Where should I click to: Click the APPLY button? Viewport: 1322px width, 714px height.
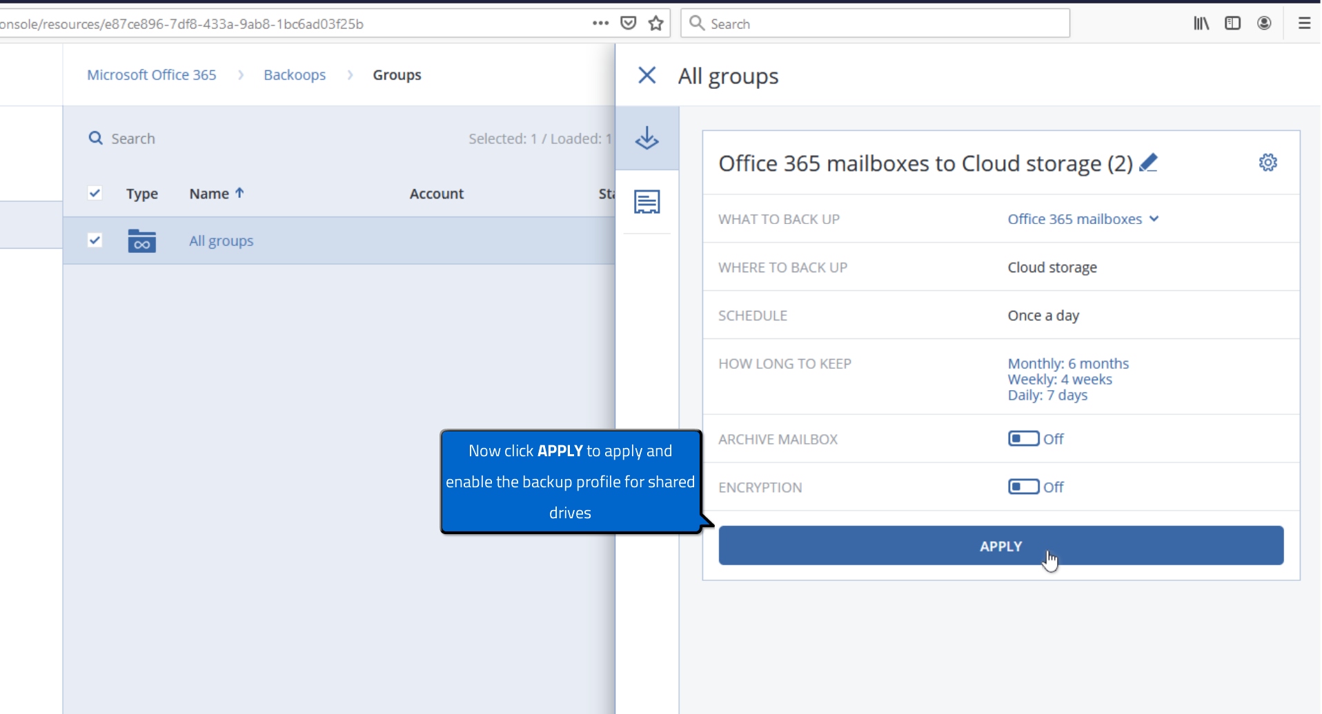click(1001, 546)
